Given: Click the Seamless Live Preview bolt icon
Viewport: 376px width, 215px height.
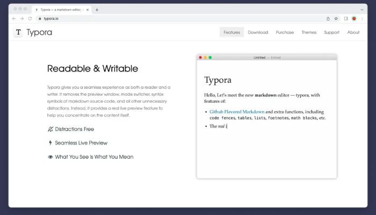Looking at the screenshot, I should [50, 143].
